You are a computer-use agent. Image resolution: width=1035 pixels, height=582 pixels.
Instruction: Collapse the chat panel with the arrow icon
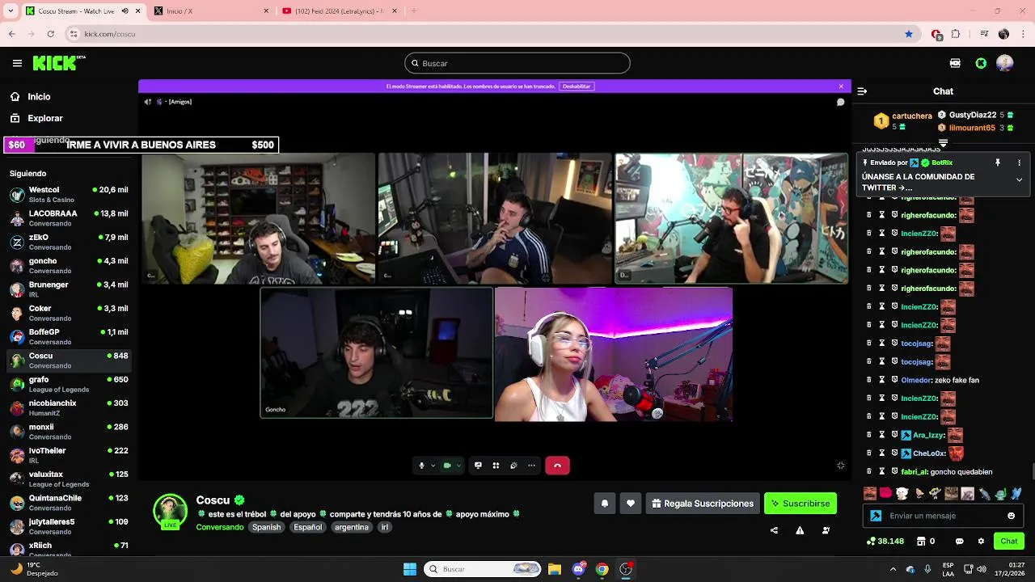[x=862, y=91]
